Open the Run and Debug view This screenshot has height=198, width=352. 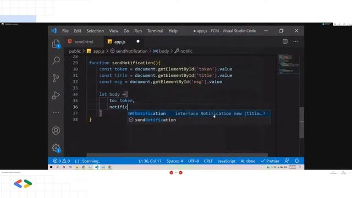tap(56, 95)
